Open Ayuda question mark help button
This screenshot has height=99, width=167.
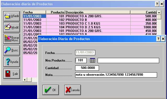pos(12,62)
